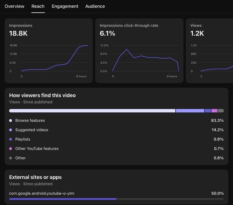Click the Views card line chart
The height and width of the screenshot is (205, 233).
[217, 69]
